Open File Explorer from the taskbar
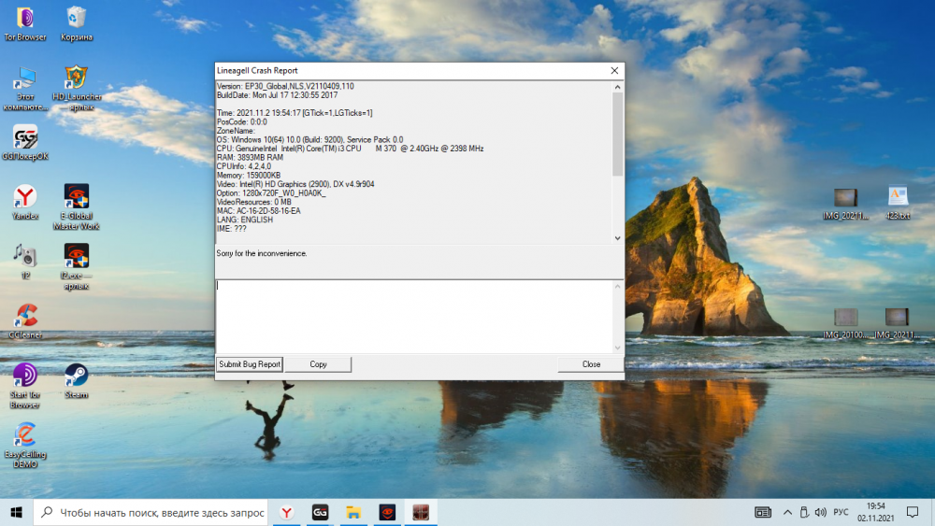The width and height of the screenshot is (935, 526). pyautogui.click(x=353, y=512)
